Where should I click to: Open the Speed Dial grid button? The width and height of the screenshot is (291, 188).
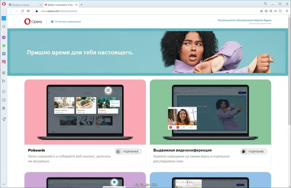28,11
